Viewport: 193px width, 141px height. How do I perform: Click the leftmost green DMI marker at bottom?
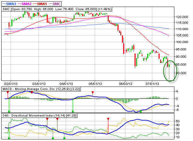pos(9,138)
